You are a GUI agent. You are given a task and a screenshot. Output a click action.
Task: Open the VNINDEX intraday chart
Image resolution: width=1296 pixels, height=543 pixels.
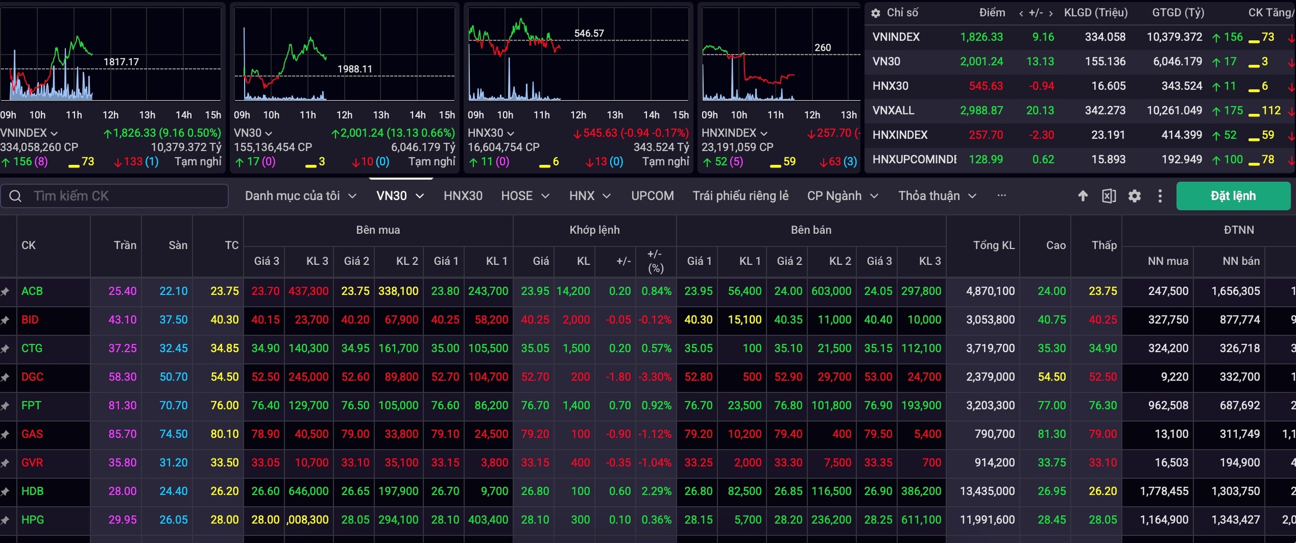[110, 54]
